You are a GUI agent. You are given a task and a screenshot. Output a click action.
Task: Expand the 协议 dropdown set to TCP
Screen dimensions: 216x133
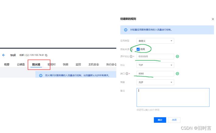coord(155,65)
